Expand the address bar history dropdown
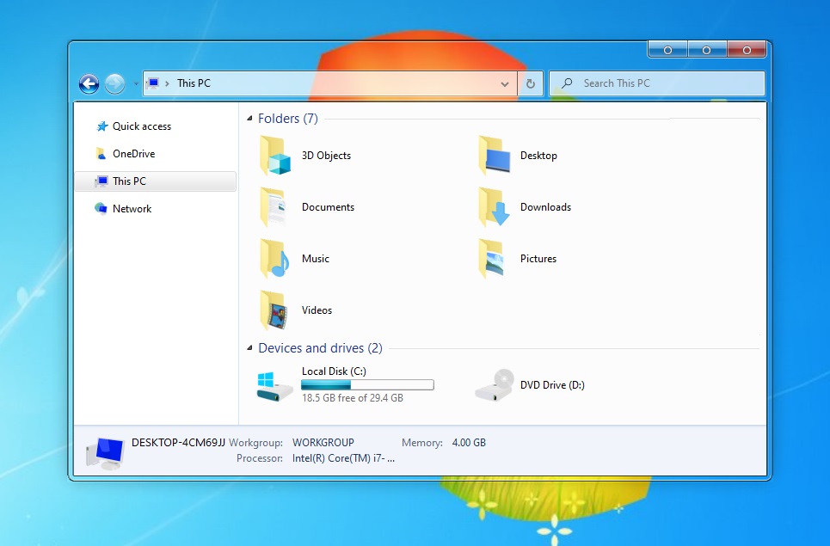Screen dimensions: 830x546 tap(505, 84)
